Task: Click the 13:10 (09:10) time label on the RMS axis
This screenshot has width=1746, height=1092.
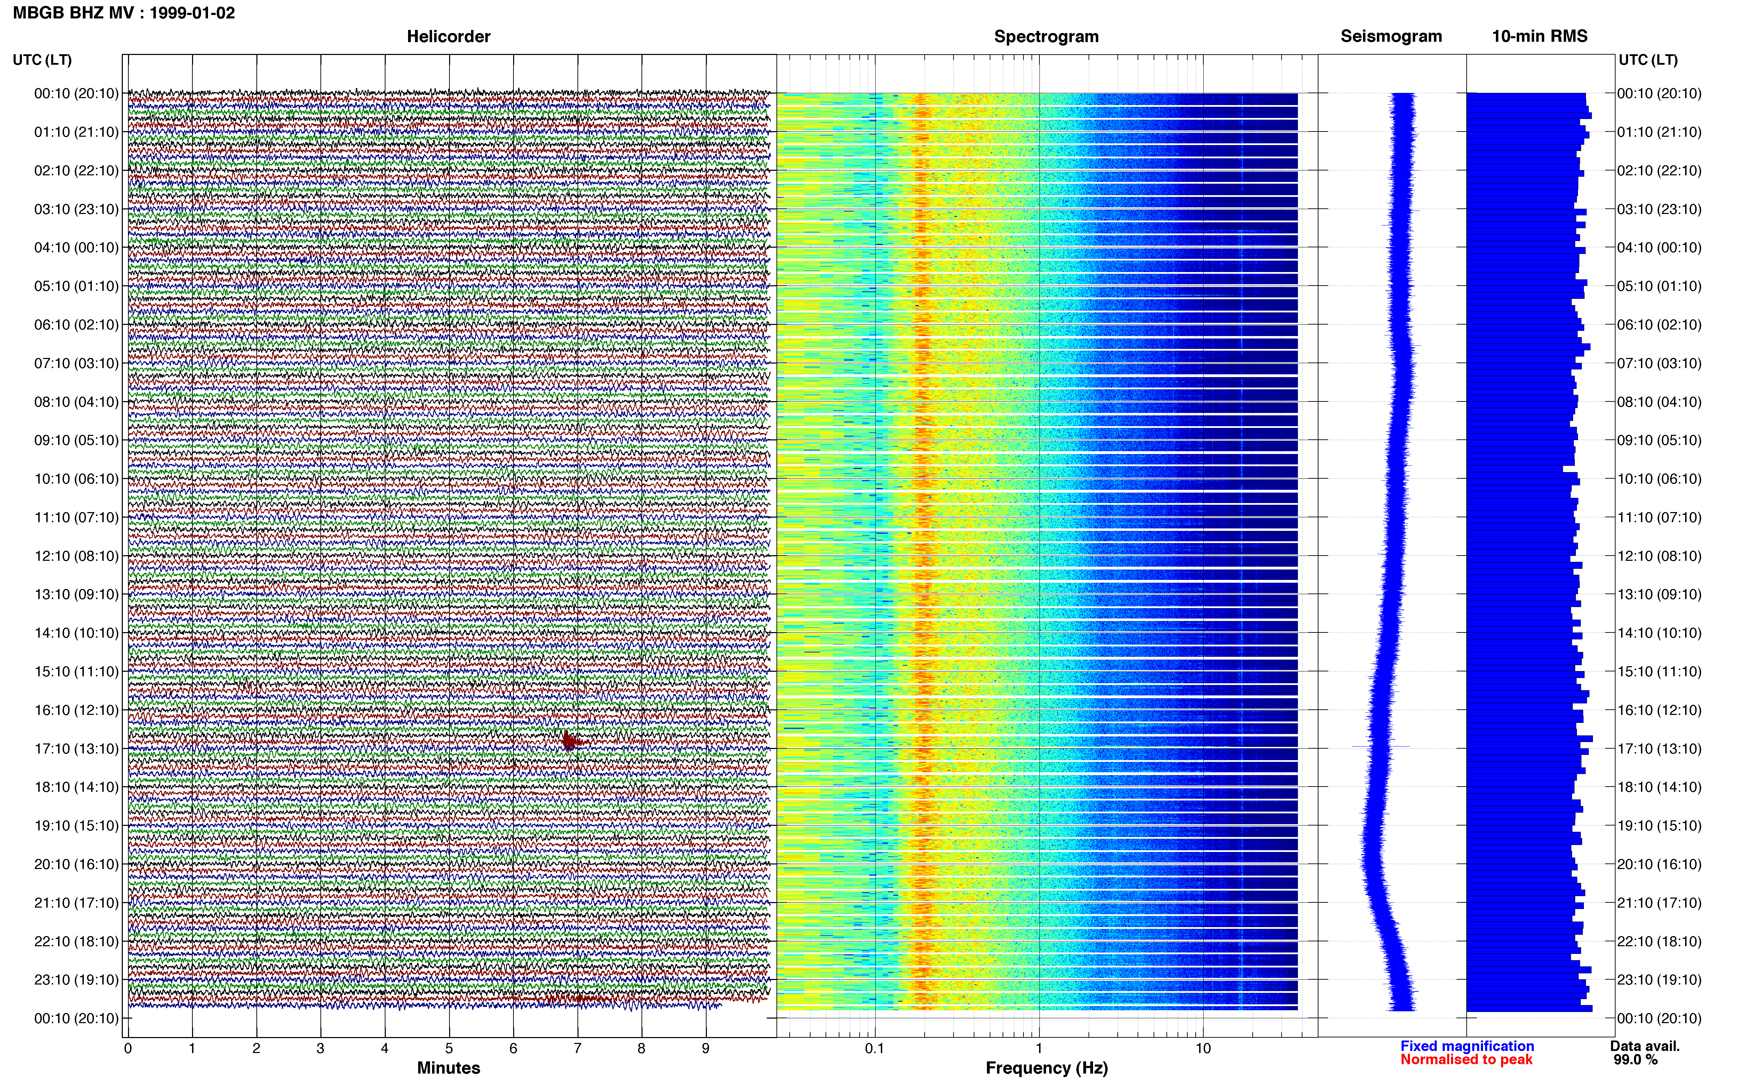Action: (x=1659, y=595)
